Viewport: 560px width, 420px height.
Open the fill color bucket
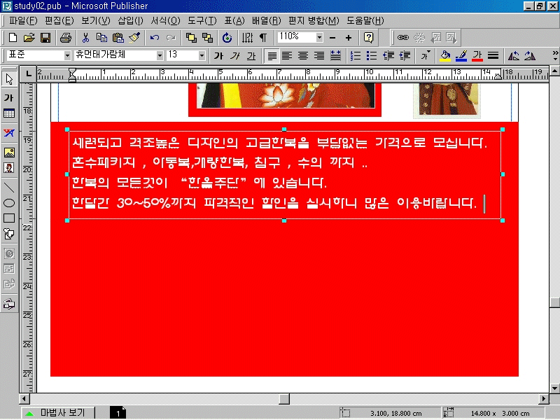click(x=444, y=56)
